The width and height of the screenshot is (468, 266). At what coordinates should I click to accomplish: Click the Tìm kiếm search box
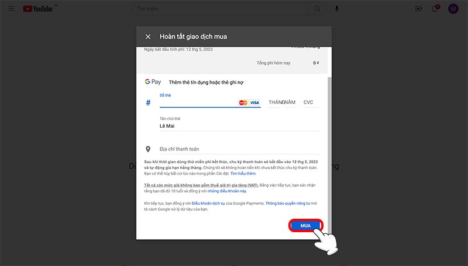tap(219, 9)
